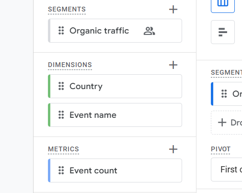242x193 pixels.
Task: Click the DIMENSIONS section heading
Action: (70, 65)
